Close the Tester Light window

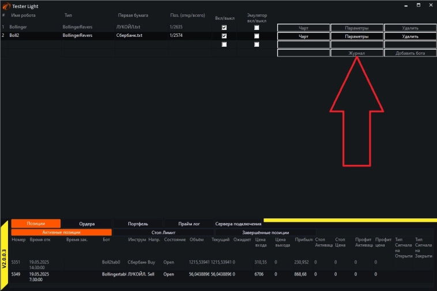pyautogui.click(x=431, y=5)
